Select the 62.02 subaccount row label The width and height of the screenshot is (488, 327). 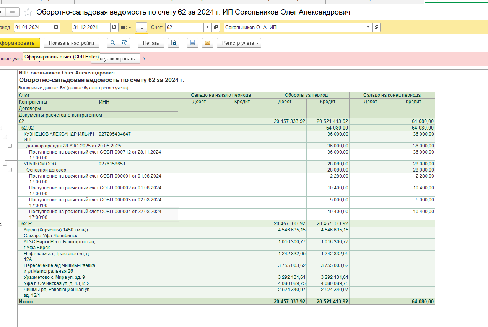click(x=28, y=128)
